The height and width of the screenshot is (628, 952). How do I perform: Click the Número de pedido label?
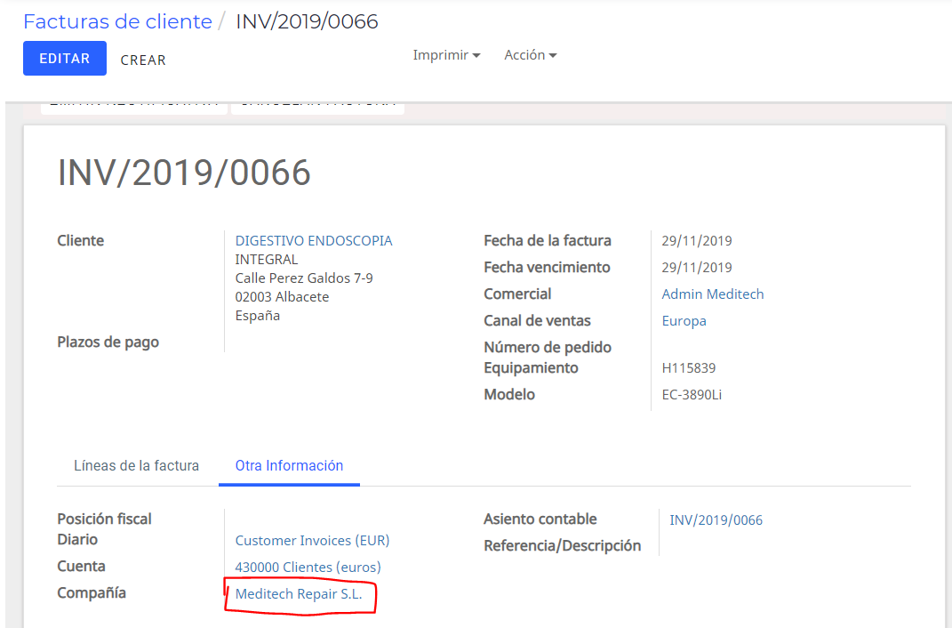(x=547, y=348)
